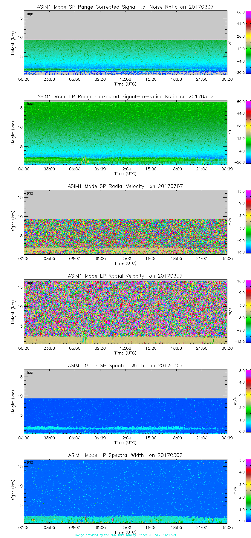Click the 'Time (UTC)' label under the top plot
The width and height of the screenshot is (251, 538).
125,84
